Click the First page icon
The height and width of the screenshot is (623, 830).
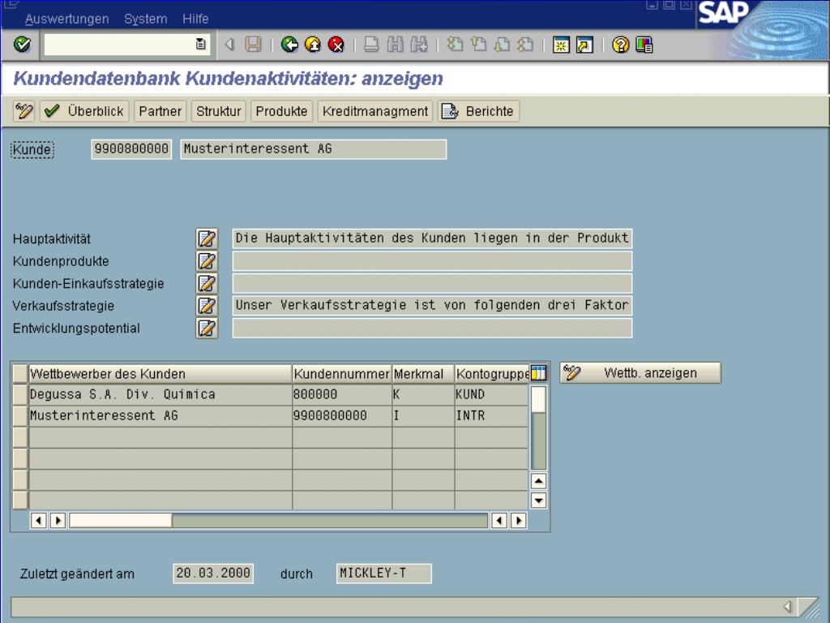pyautogui.click(x=455, y=45)
